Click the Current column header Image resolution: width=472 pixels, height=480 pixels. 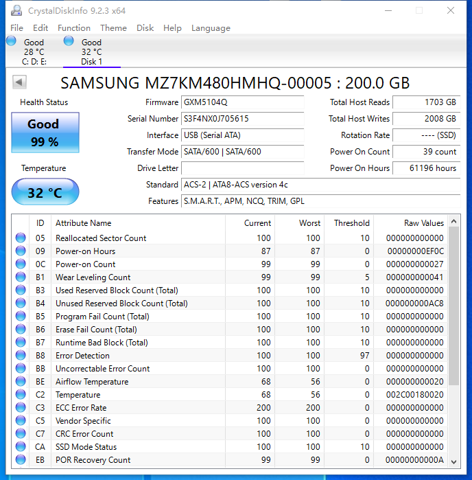point(250,223)
